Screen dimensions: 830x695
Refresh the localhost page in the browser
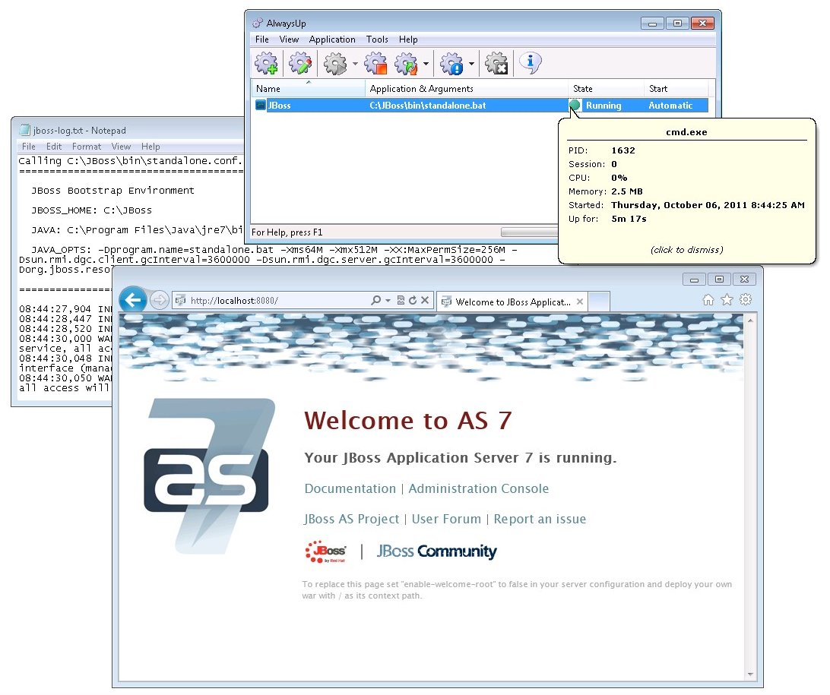413,301
